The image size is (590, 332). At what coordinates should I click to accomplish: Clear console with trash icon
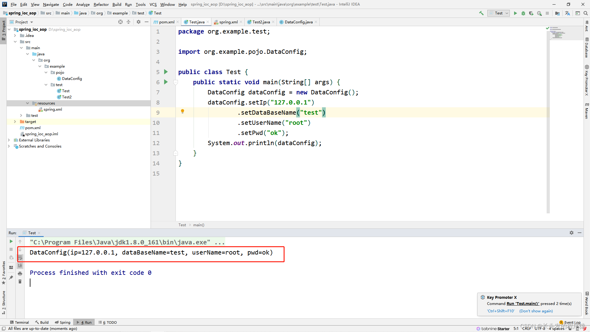(x=20, y=282)
